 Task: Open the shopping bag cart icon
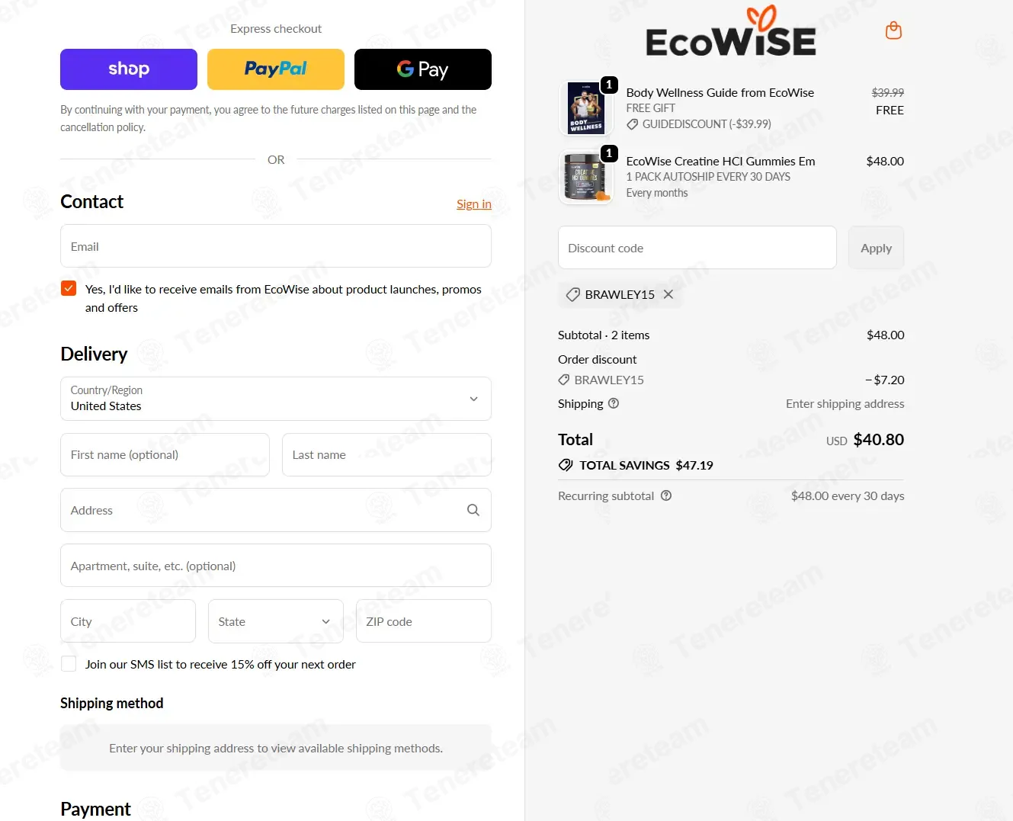[893, 30]
